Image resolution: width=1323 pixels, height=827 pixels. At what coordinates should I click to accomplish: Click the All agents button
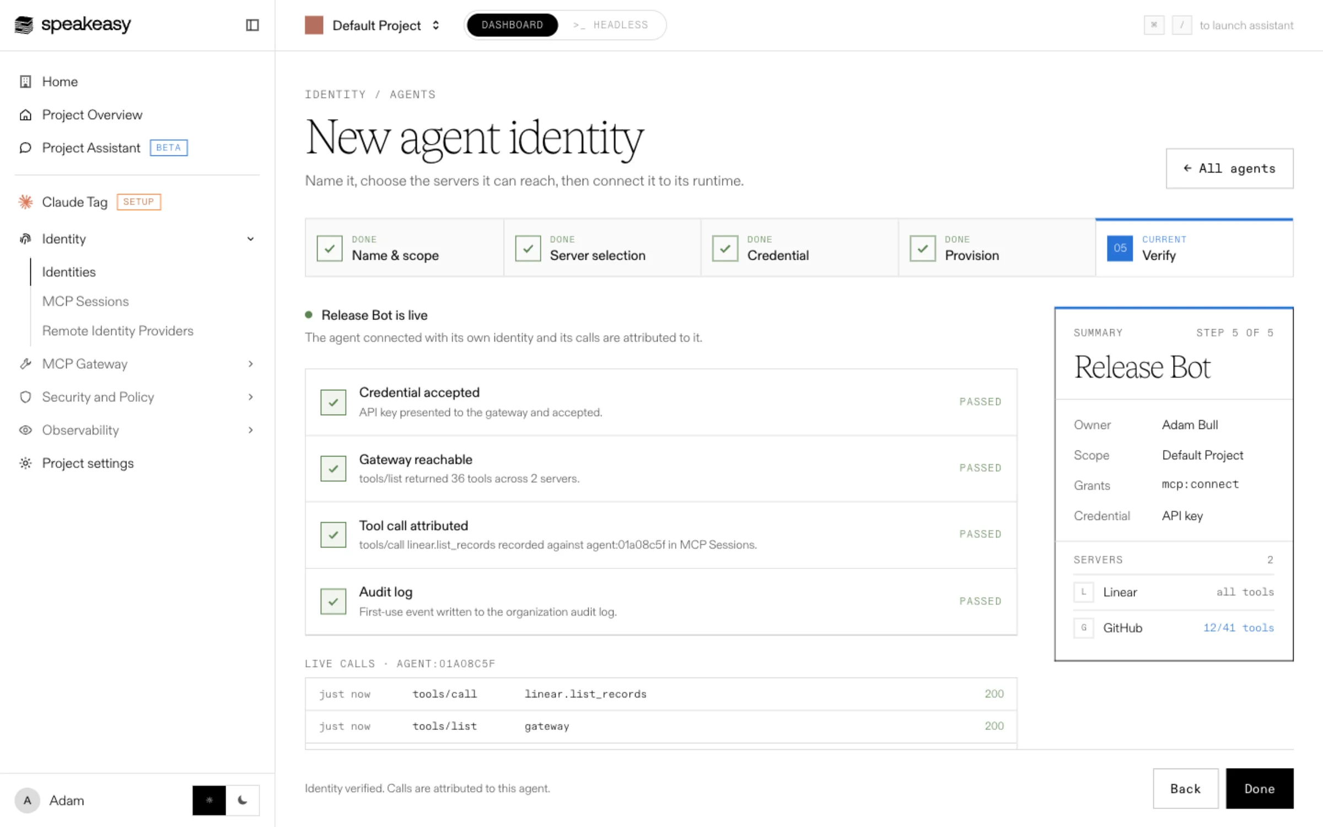[1229, 169]
